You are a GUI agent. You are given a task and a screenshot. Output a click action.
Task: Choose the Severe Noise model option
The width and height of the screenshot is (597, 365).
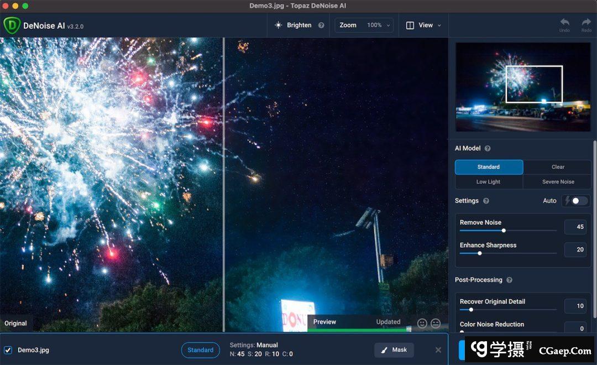[x=557, y=182]
